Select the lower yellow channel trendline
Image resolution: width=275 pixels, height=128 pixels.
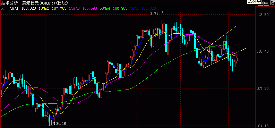(224, 58)
